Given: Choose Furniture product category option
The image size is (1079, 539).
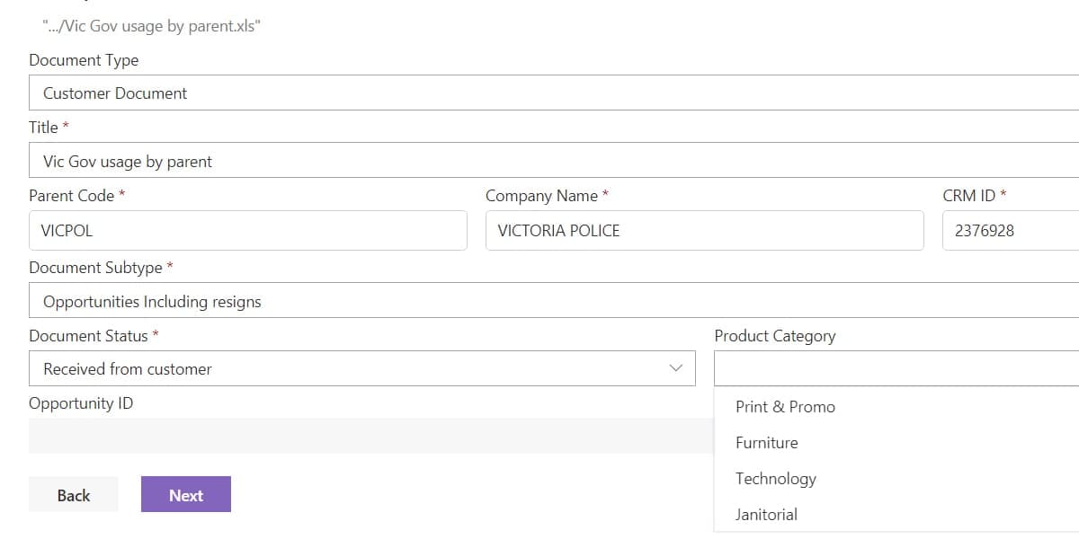Looking at the screenshot, I should pyautogui.click(x=766, y=443).
